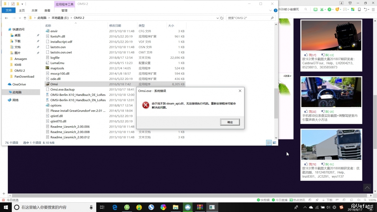377x212 pixels.
Task: Switch Explorer to large icons view
Action: click(x=274, y=143)
